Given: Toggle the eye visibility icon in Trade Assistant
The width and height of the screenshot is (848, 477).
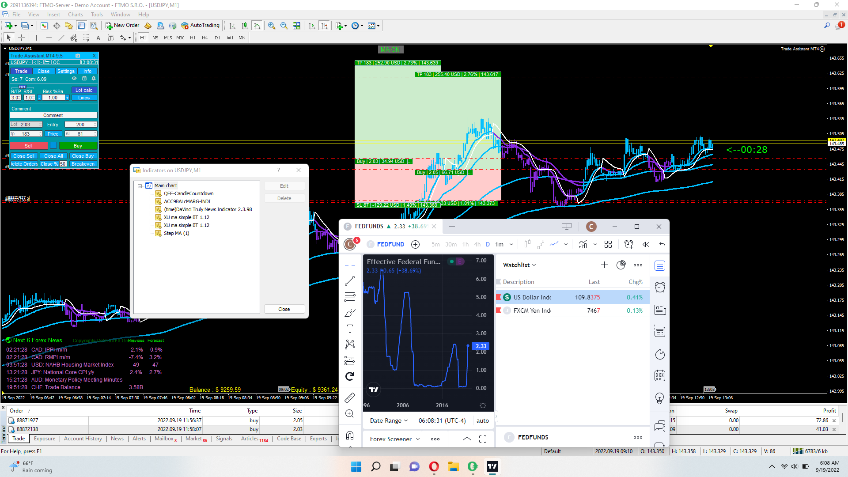Looking at the screenshot, I should click(x=74, y=79).
